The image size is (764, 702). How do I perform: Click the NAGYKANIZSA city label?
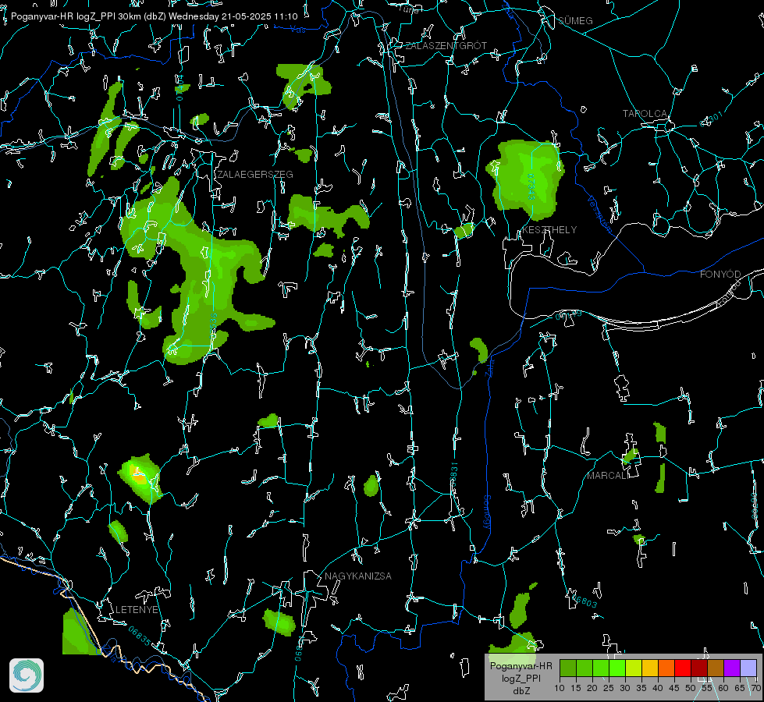pos(358,576)
